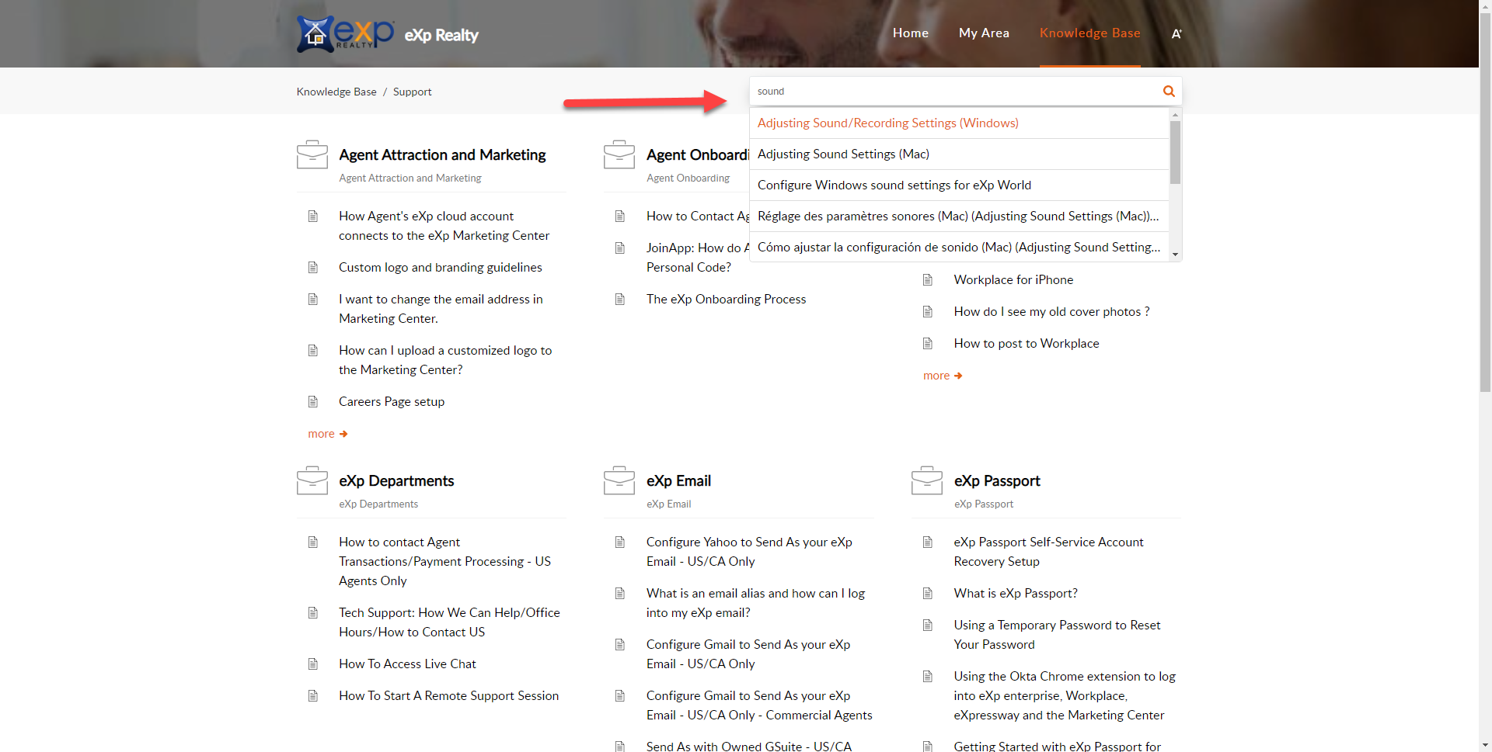Click the suggestion dropdown scrollbar thumb

click(1175, 153)
